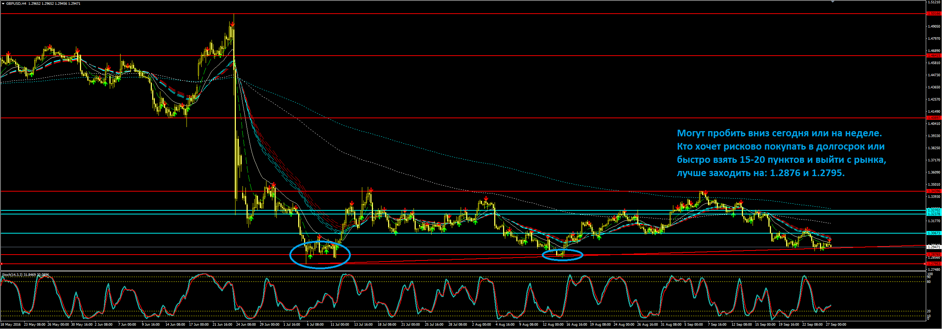Click the '12 Aug 00:00' time axis label
942x329 pixels.
(553, 325)
